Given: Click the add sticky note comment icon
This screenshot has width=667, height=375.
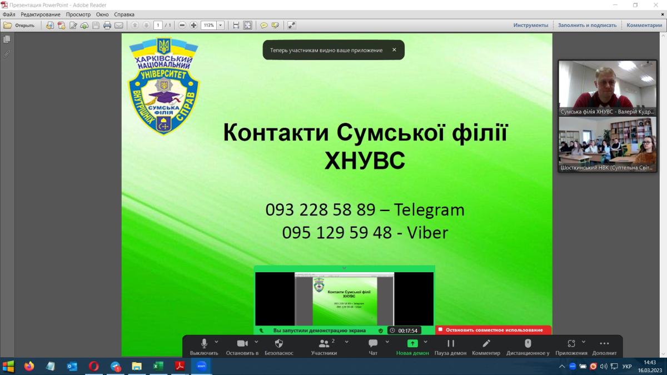Looking at the screenshot, I should (264, 25).
